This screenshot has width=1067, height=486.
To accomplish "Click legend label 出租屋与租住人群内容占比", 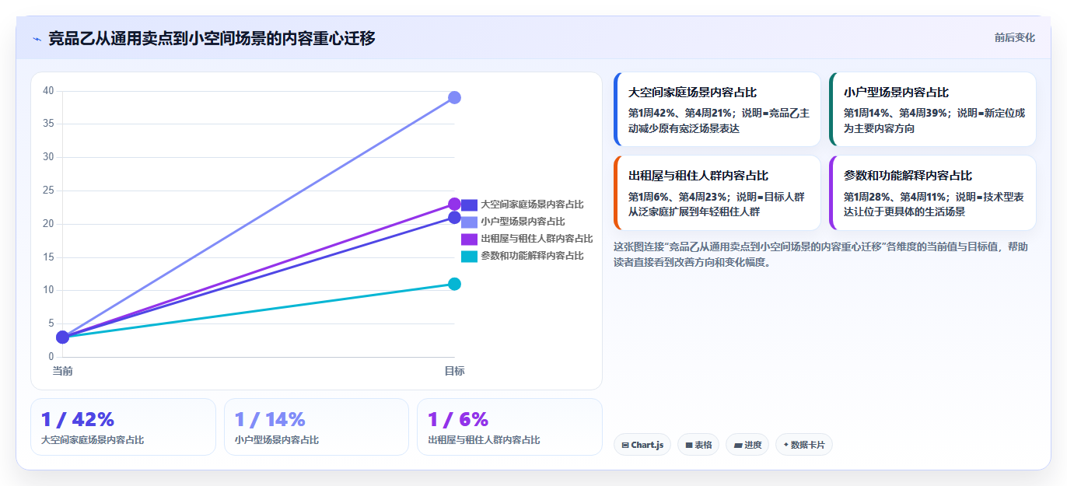I will [537, 239].
